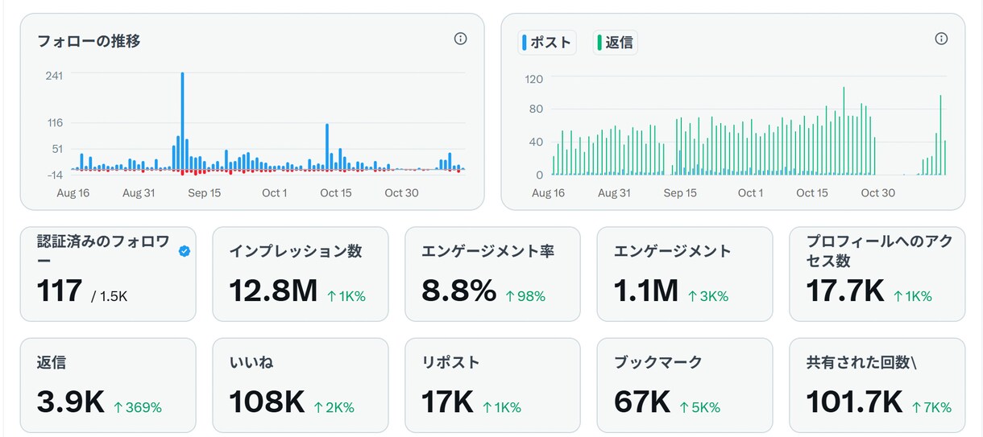Viewport: 983px width, 437px height.
Task: Click the tallest 241 follower spike bar
Action: (x=182, y=121)
